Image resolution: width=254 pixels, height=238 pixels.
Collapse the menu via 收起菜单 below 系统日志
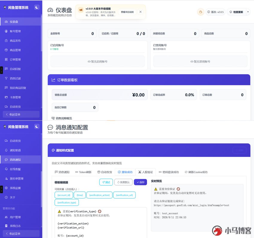21,234
